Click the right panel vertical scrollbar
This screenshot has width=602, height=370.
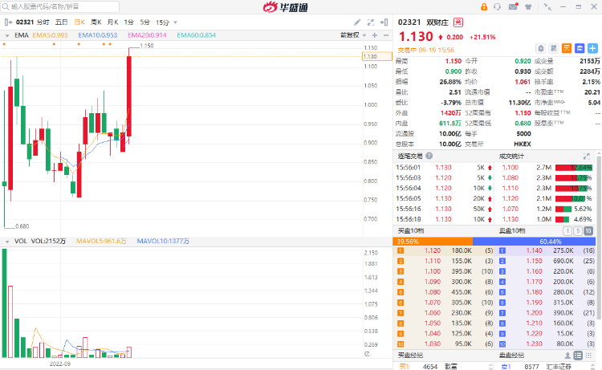coord(599,237)
